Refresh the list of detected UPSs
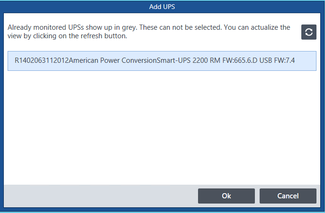The width and height of the screenshot is (325, 213). [x=308, y=32]
